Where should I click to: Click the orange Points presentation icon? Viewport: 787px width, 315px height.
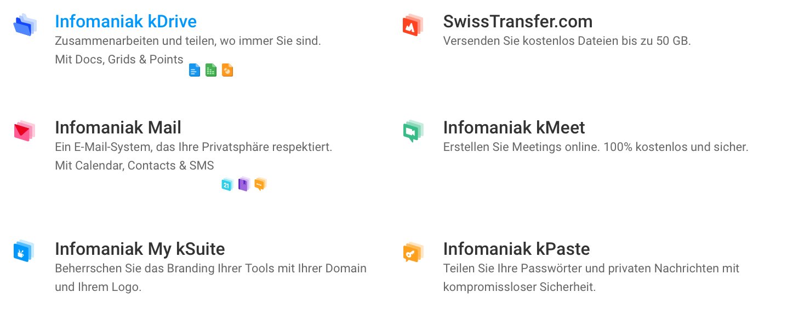pos(227,70)
